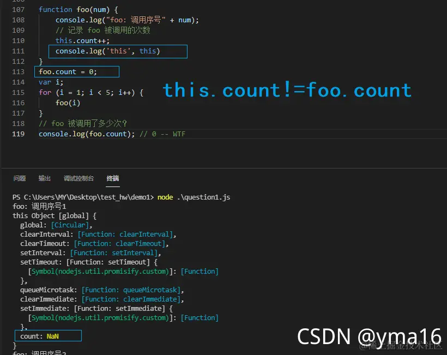Open the 调试控制台 tab
The image size is (447, 355).
[78, 178]
